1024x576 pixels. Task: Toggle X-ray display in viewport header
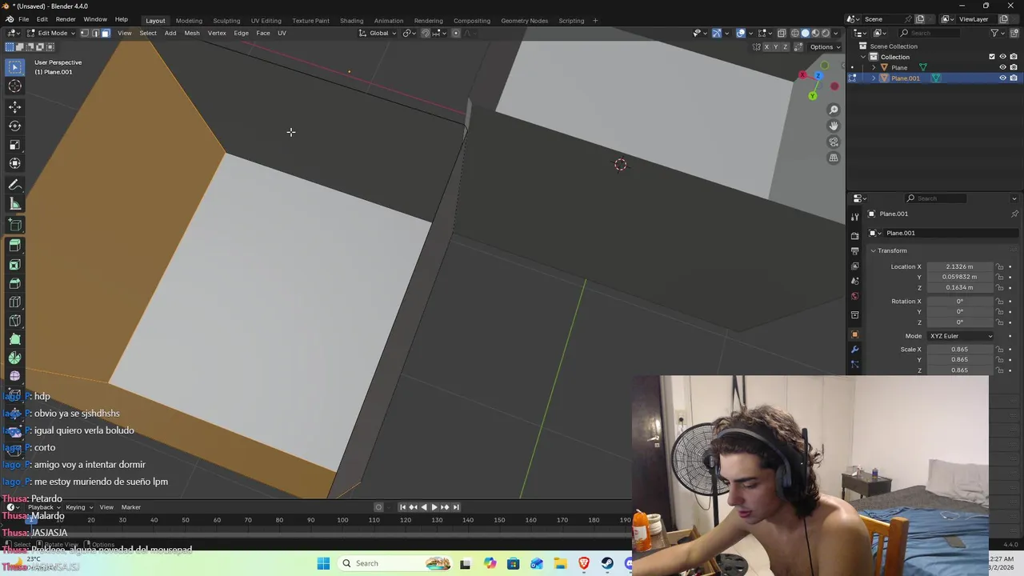point(782,33)
